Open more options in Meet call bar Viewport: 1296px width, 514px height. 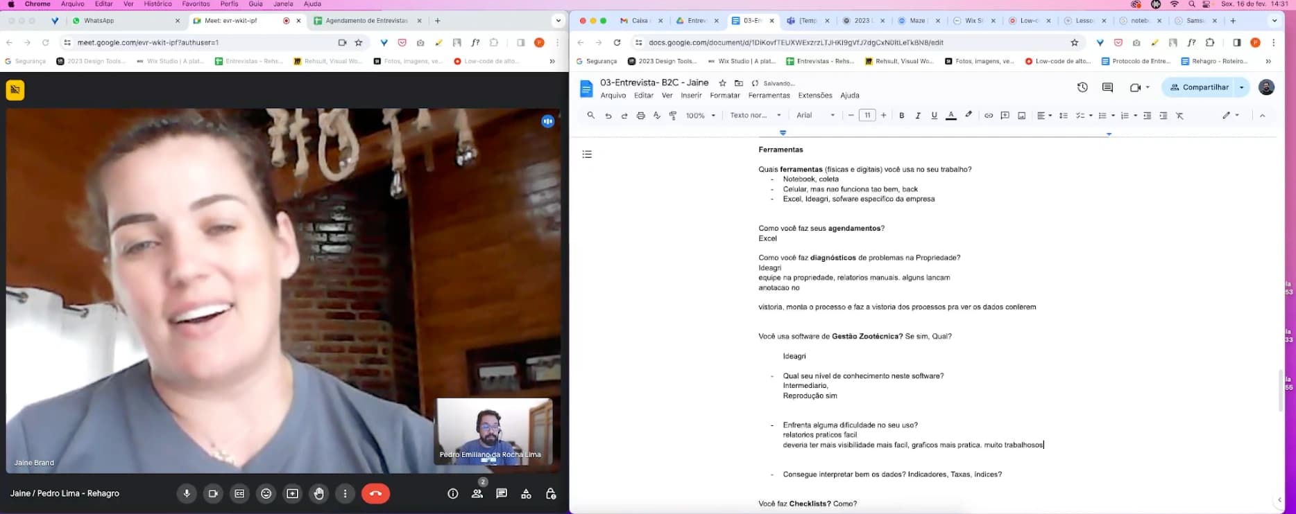click(345, 493)
